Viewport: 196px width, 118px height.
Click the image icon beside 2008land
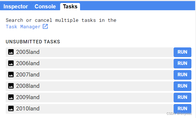click(x=11, y=86)
